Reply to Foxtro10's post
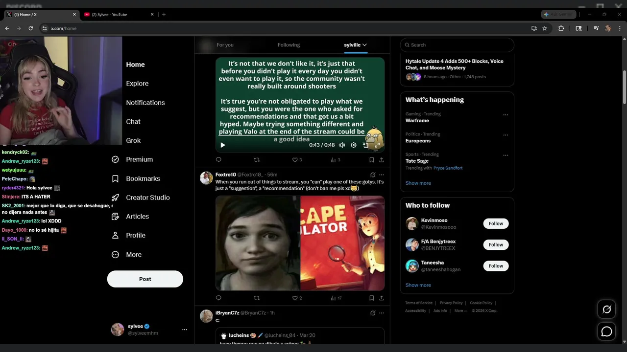Screen dimensions: 627x352 (x=218, y=298)
